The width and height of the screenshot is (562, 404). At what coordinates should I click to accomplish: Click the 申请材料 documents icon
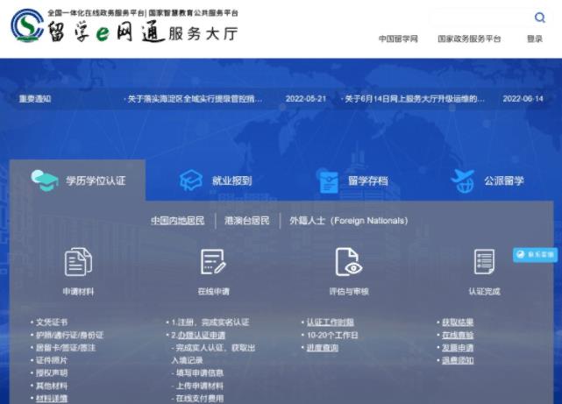coord(78,262)
